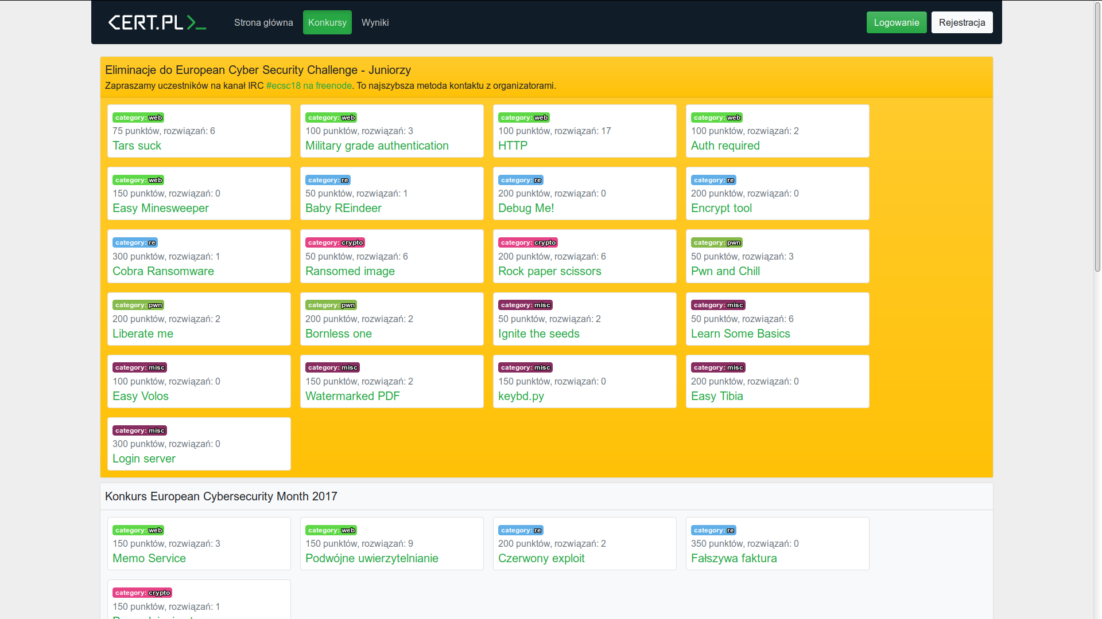Open the Tars suck challenge
This screenshot has height=619, width=1102.
137,146
